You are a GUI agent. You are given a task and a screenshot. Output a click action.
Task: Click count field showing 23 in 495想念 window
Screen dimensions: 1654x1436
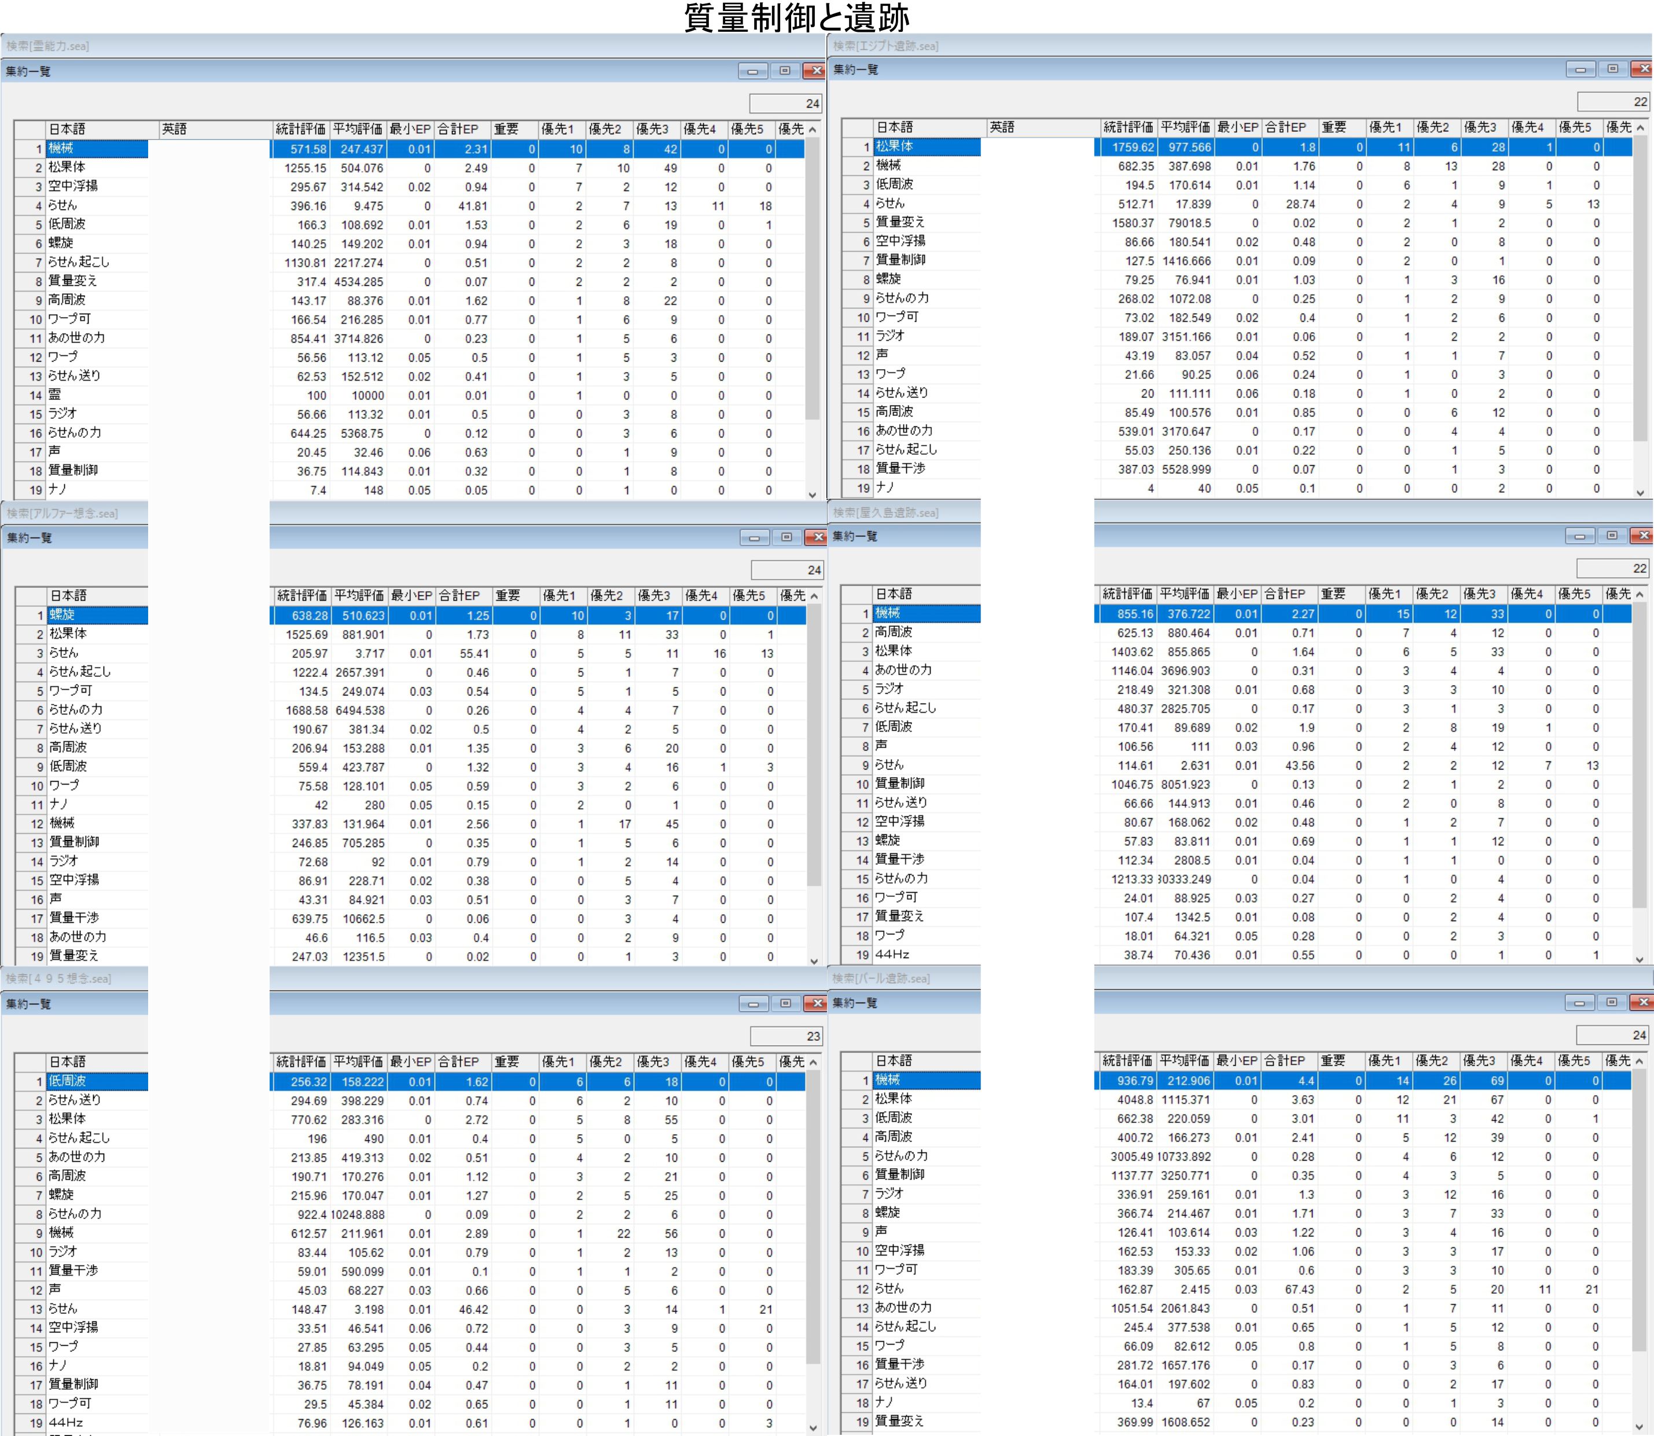coord(786,1036)
